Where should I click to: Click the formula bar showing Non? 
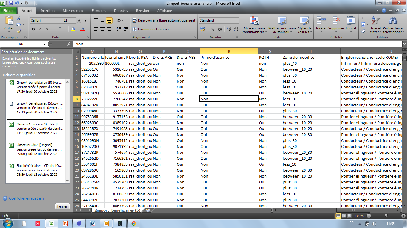[237, 44]
